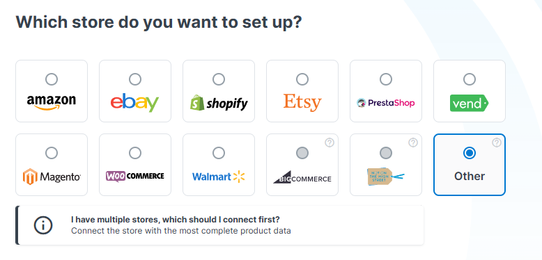Open help icon on Not On The High Street card
Image resolution: width=542 pixels, height=260 pixels.
413,143
